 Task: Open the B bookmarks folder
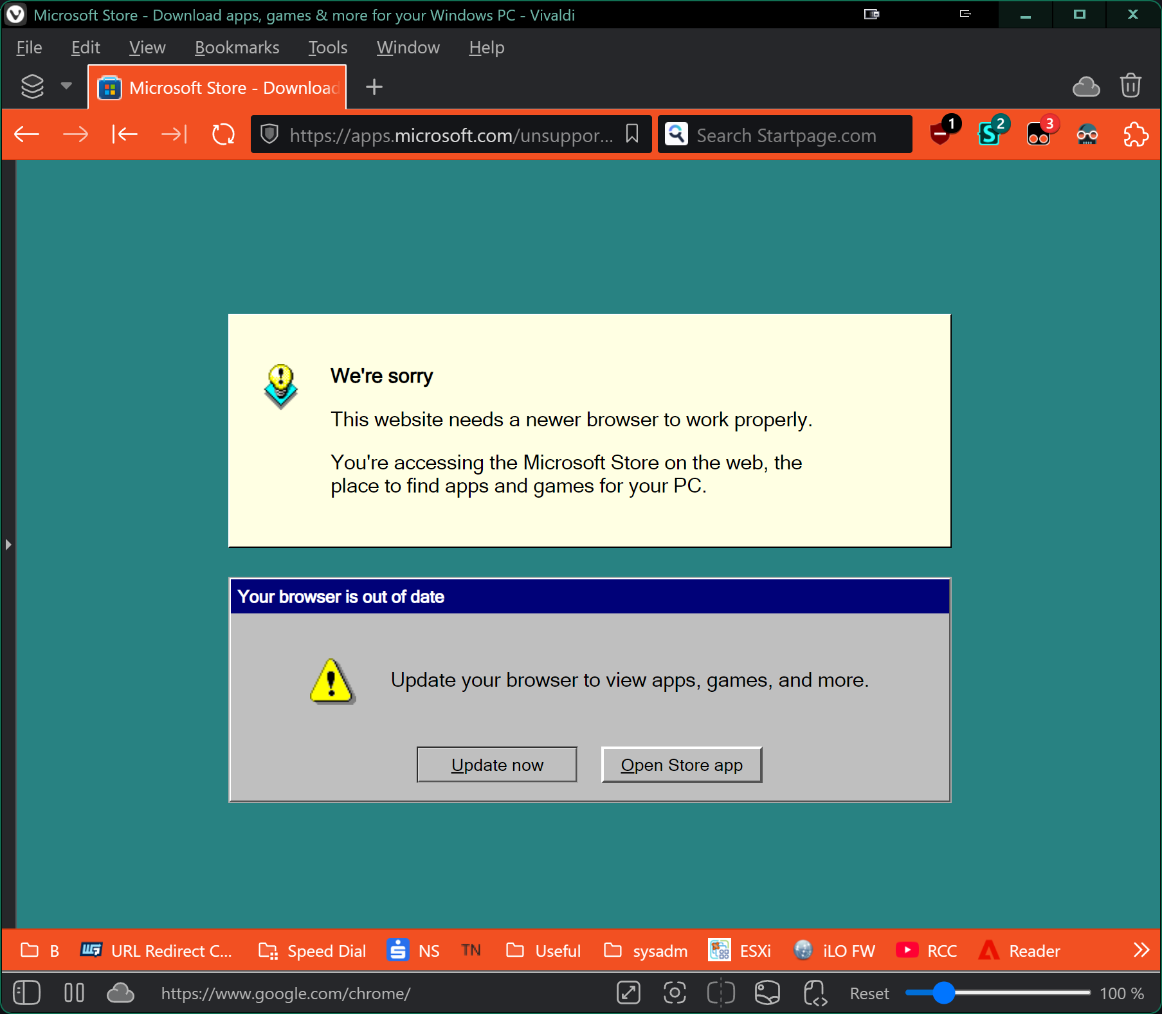click(40, 950)
